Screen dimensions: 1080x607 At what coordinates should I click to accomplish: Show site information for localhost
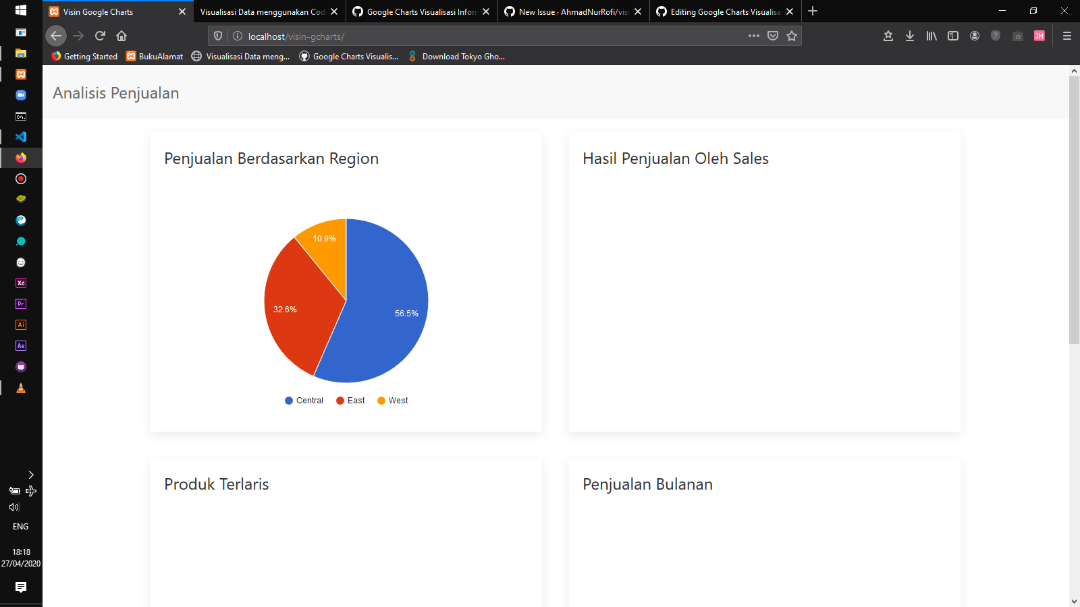click(238, 36)
